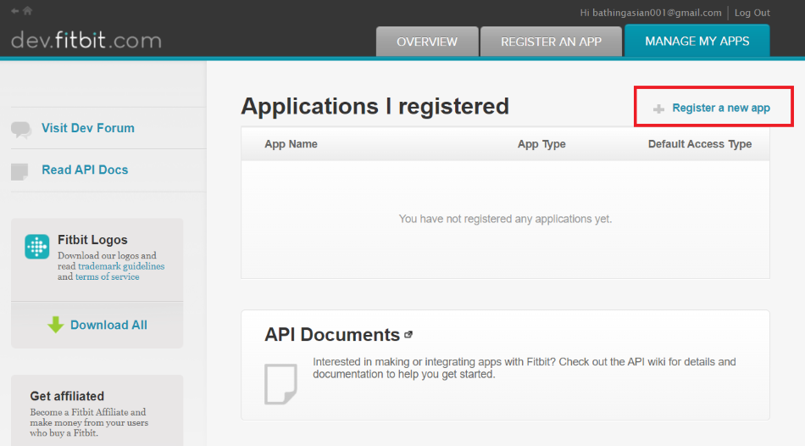Open the Overview tab
This screenshot has height=446, width=805.
pyautogui.click(x=427, y=42)
